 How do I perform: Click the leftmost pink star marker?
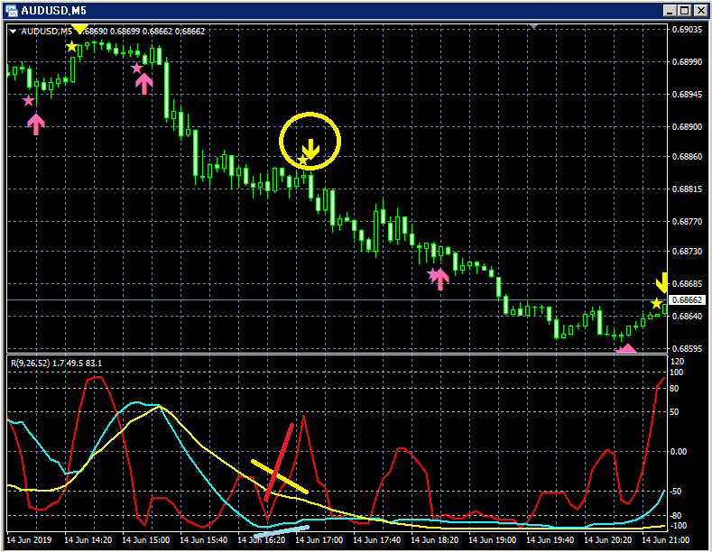click(29, 100)
